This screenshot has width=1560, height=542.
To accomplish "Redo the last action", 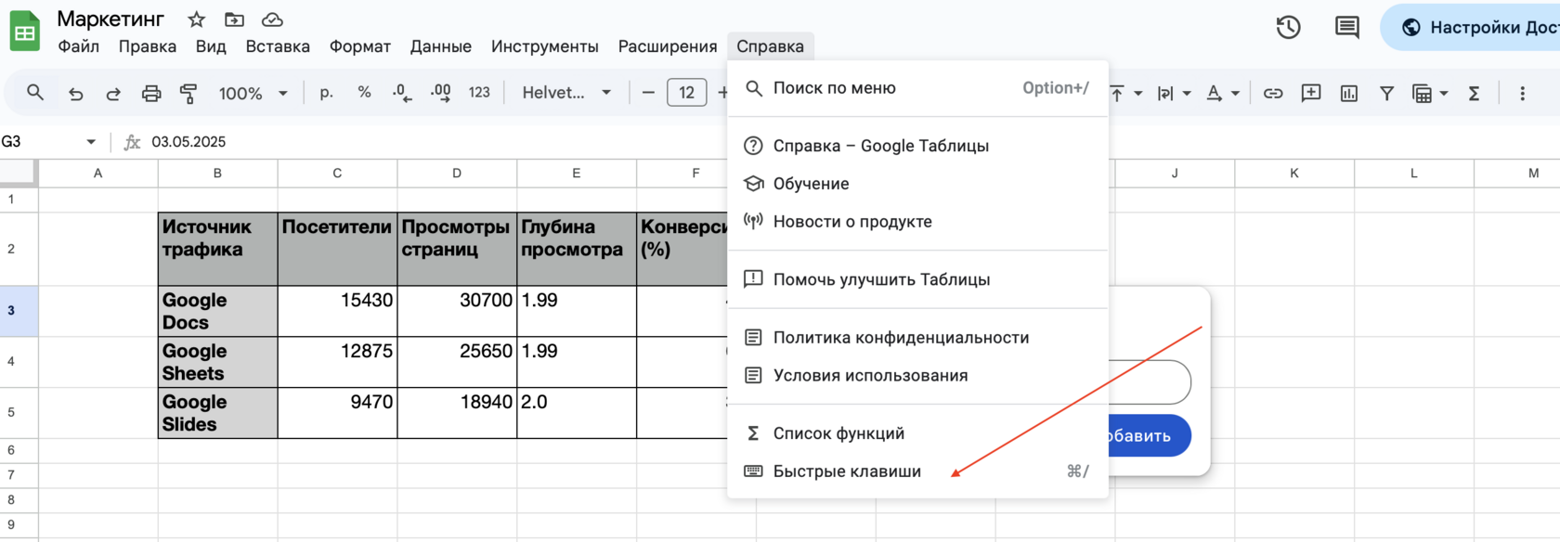I will (113, 93).
